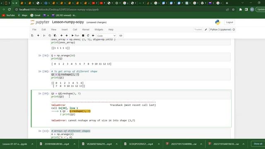Copy selected cells icon

[x=50, y=36]
